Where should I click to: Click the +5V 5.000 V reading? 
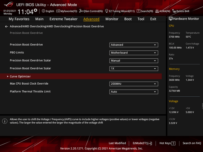(190, 112)
